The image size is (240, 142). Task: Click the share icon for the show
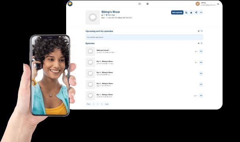pos(196,12)
